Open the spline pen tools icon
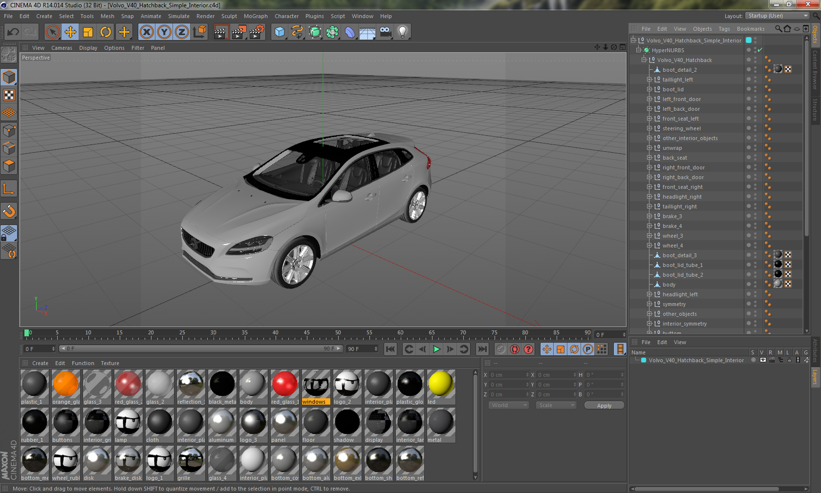The width and height of the screenshot is (821, 493). click(297, 32)
